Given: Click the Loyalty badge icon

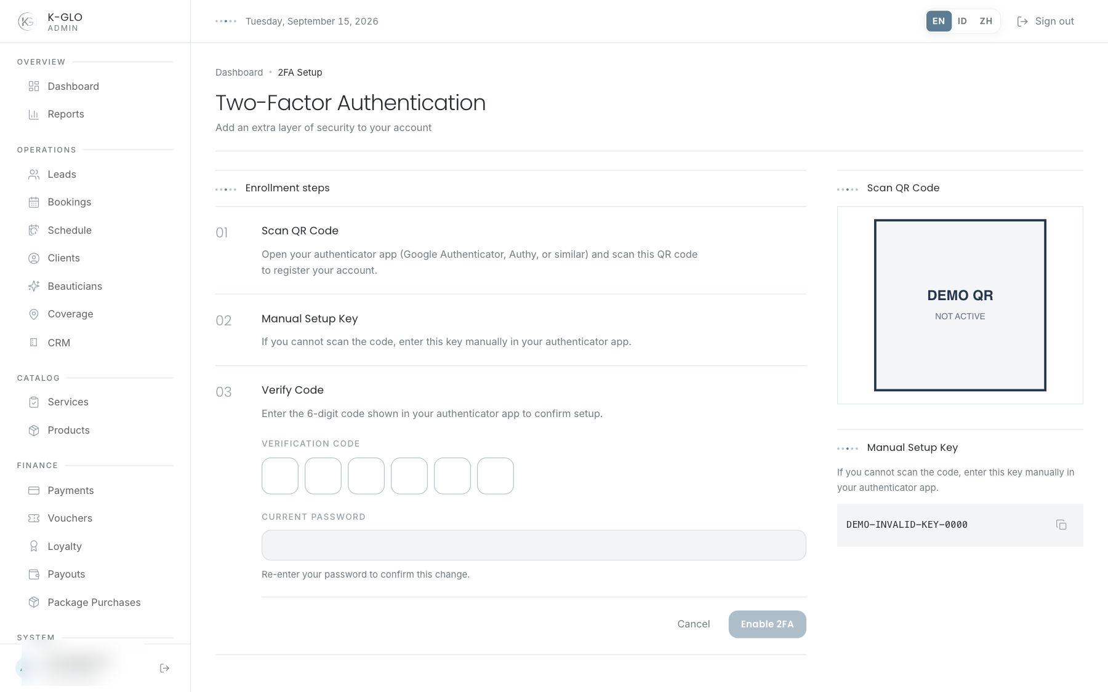Looking at the screenshot, I should point(34,546).
